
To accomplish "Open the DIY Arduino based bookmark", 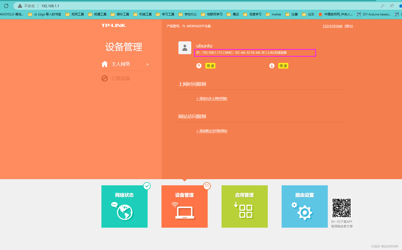I will point(374,14).
